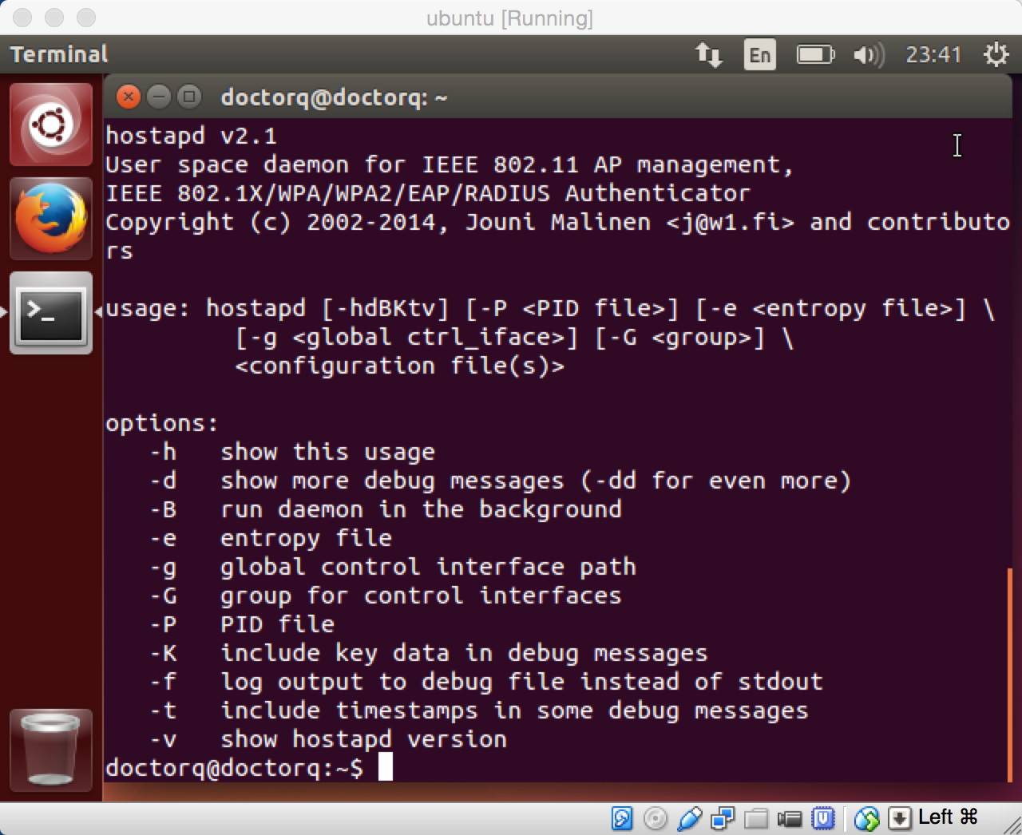This screenshot has width=1022, height=835.
Task: Click the VirtualBox shared folders icon
Action: [756, 818]
